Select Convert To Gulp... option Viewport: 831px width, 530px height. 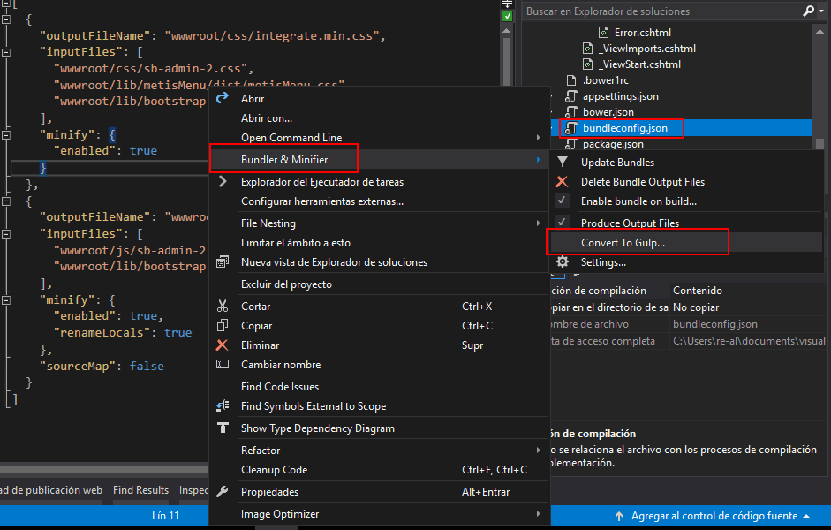click(x=686, y=242)
